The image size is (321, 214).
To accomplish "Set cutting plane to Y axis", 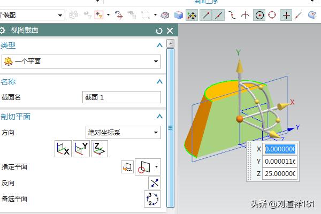I will tap(81, 149).
